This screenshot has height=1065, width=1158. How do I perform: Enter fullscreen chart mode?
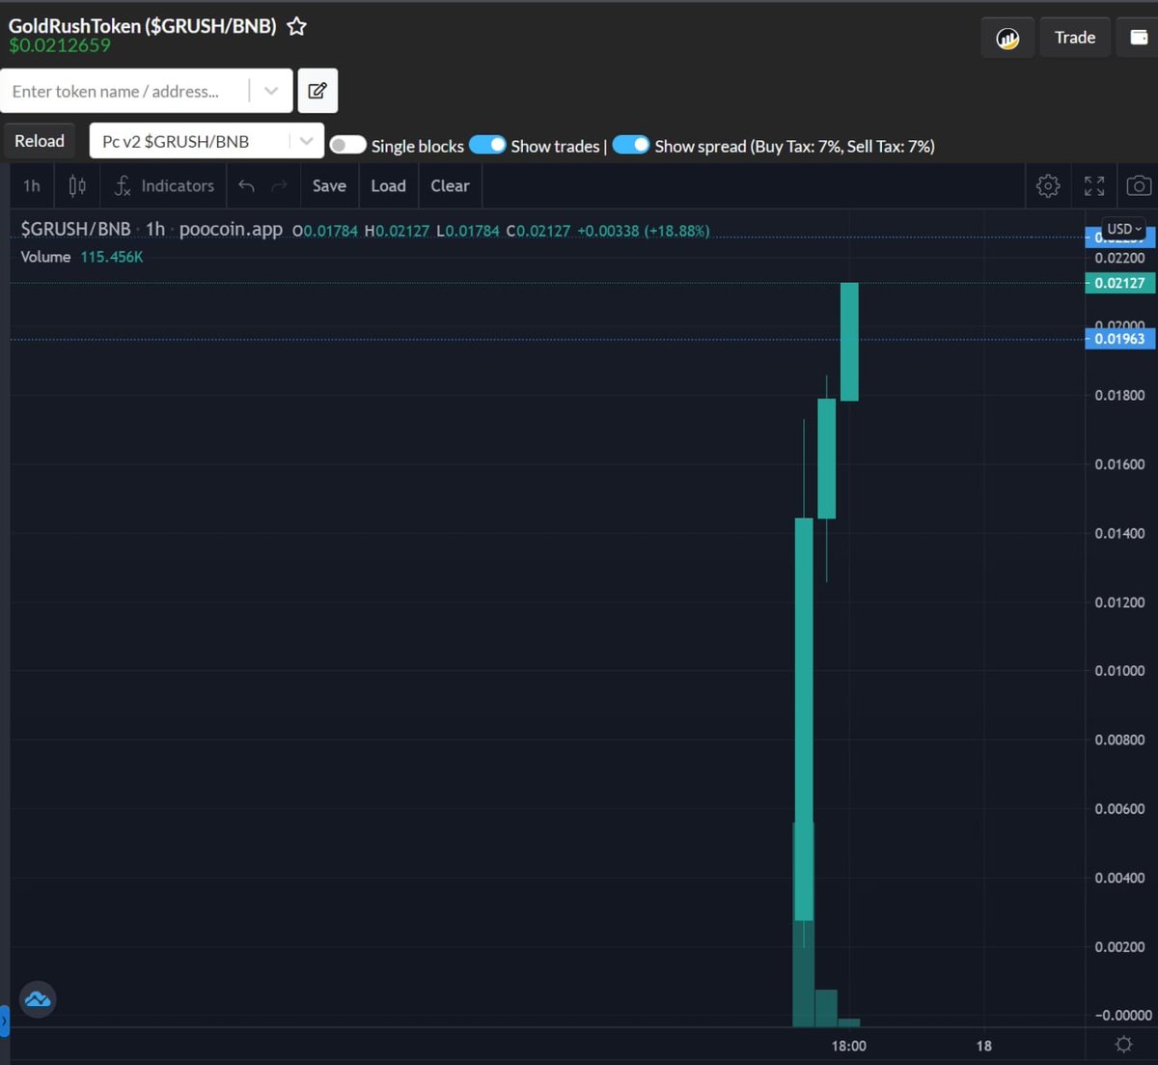click(x=1094, y=185)
